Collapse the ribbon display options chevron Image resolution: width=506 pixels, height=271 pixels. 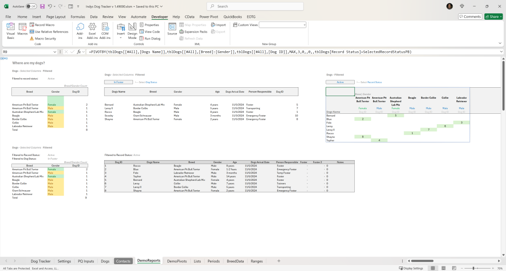[x=500, y=43]
